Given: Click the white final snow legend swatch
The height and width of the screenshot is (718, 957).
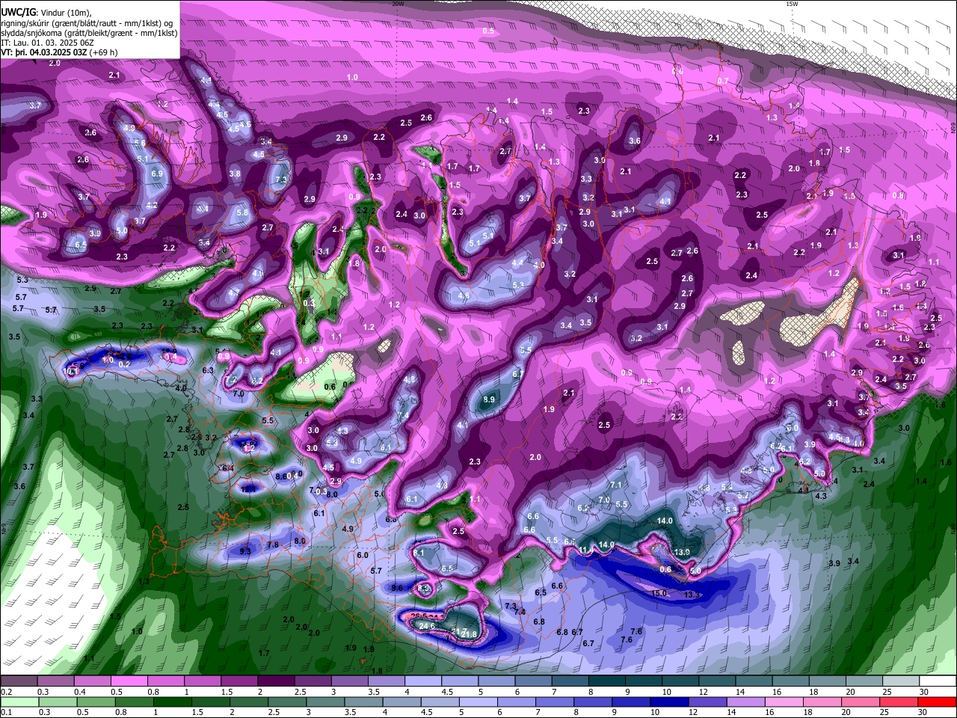Looking at the screenshot, I should [x=938, y=681].
